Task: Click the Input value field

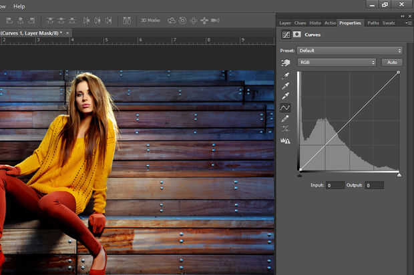Action: 335,185
